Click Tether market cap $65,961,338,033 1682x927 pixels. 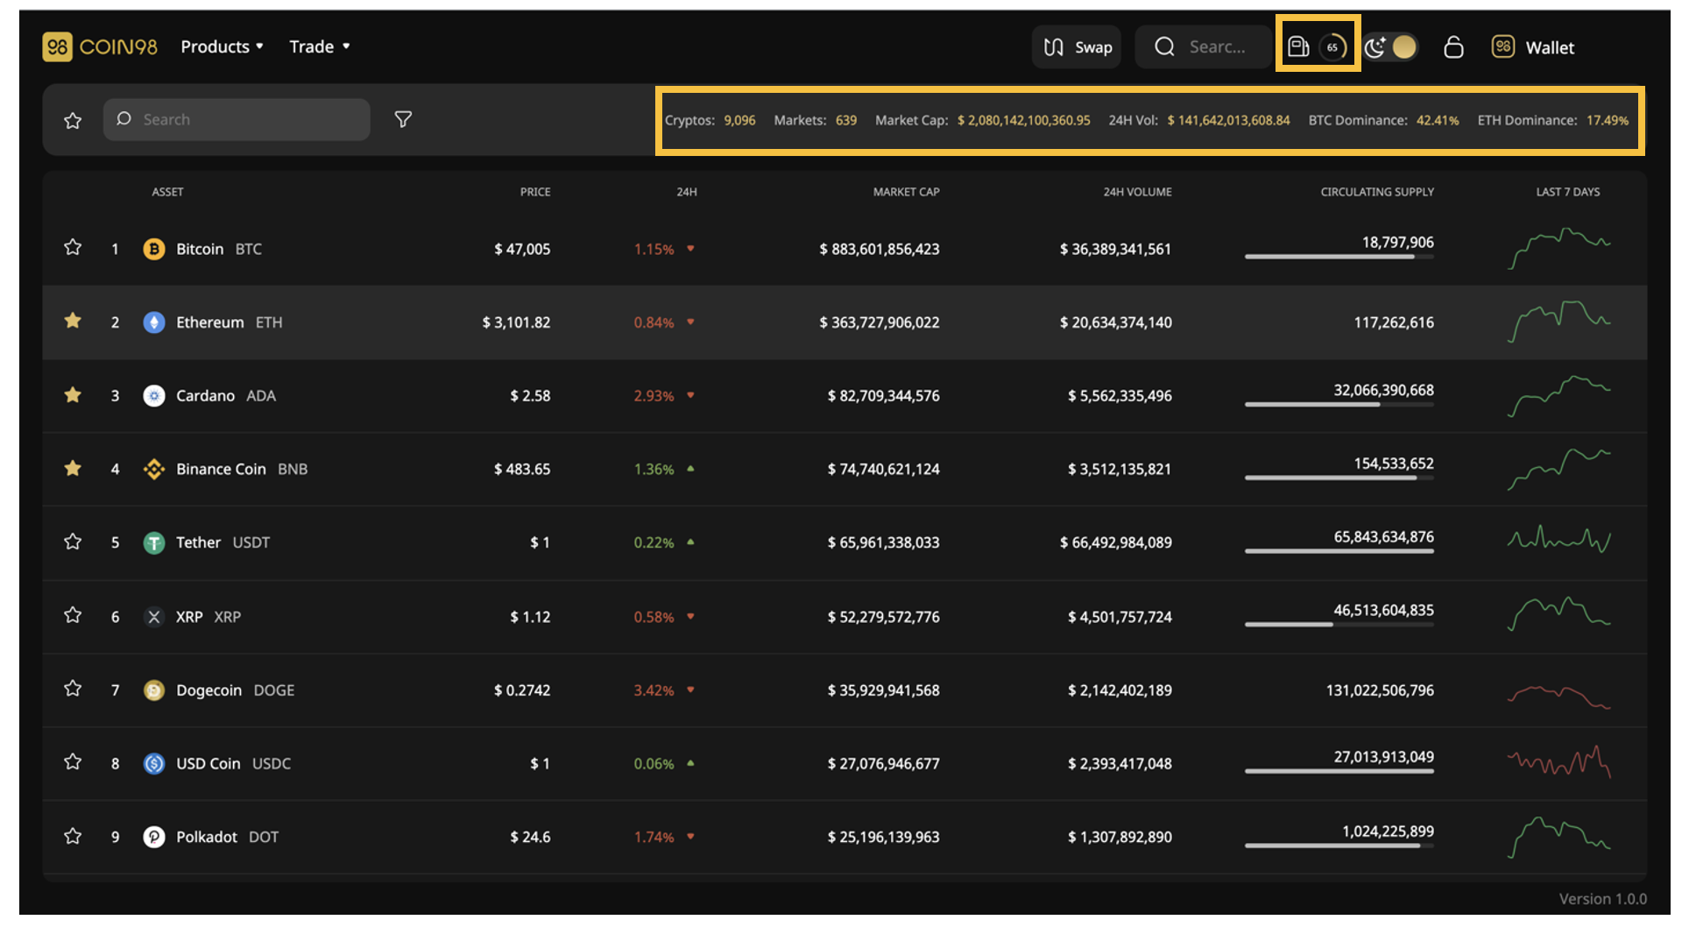(883, 542)
